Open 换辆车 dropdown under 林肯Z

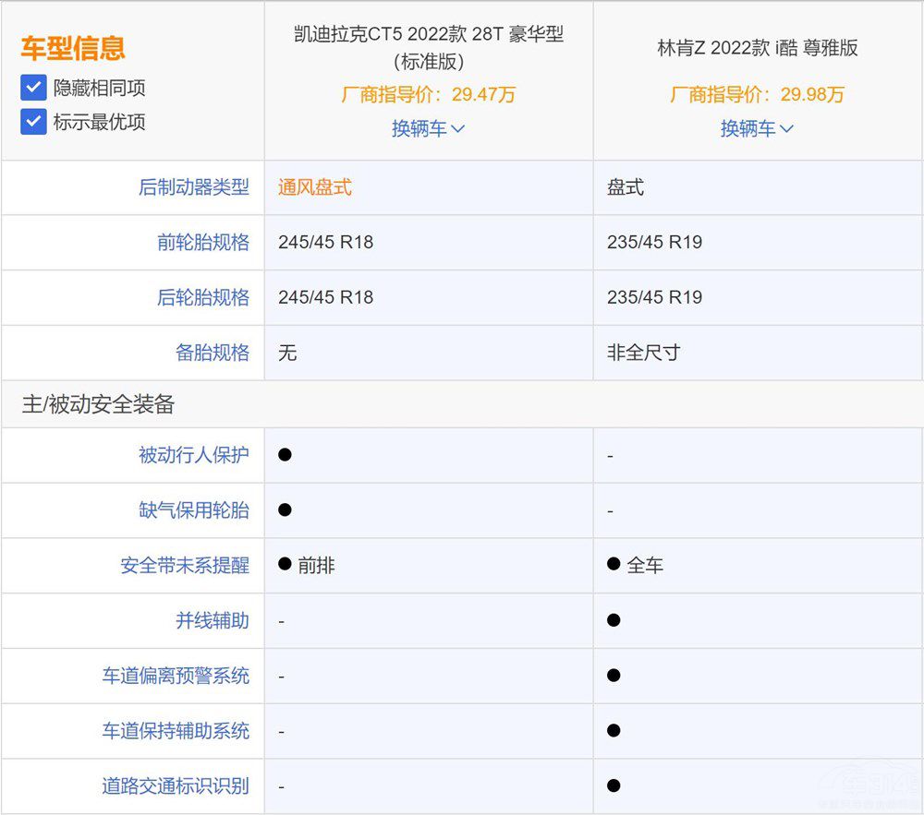(x=757, y=128)
